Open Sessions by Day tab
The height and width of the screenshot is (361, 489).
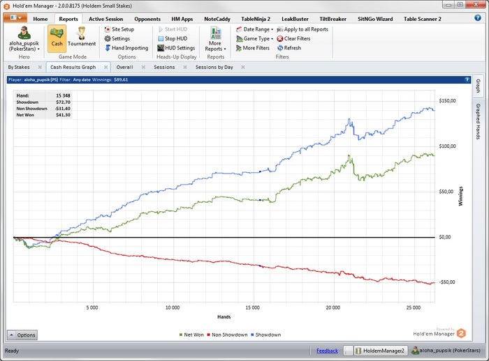click(215, 68)
